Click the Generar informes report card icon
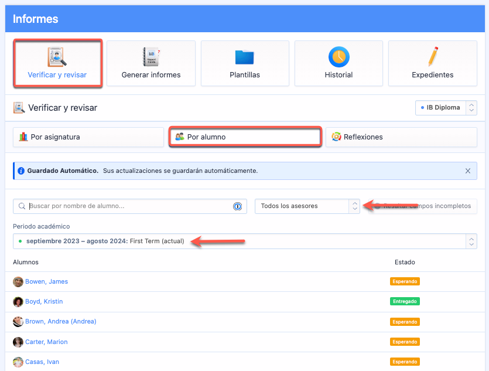Viewport: 489px width, 371px height. click(x=151, y=57)
